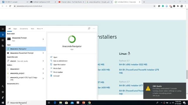Open the Chrome profile avatar
Screen dimensions: 188x105
point(182,6)
